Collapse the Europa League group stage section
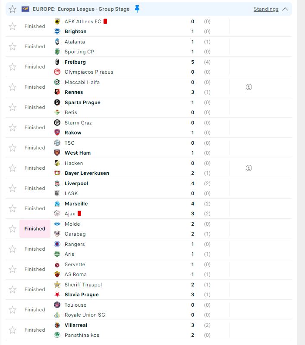 pyautogui.click(x=285, y=9)
